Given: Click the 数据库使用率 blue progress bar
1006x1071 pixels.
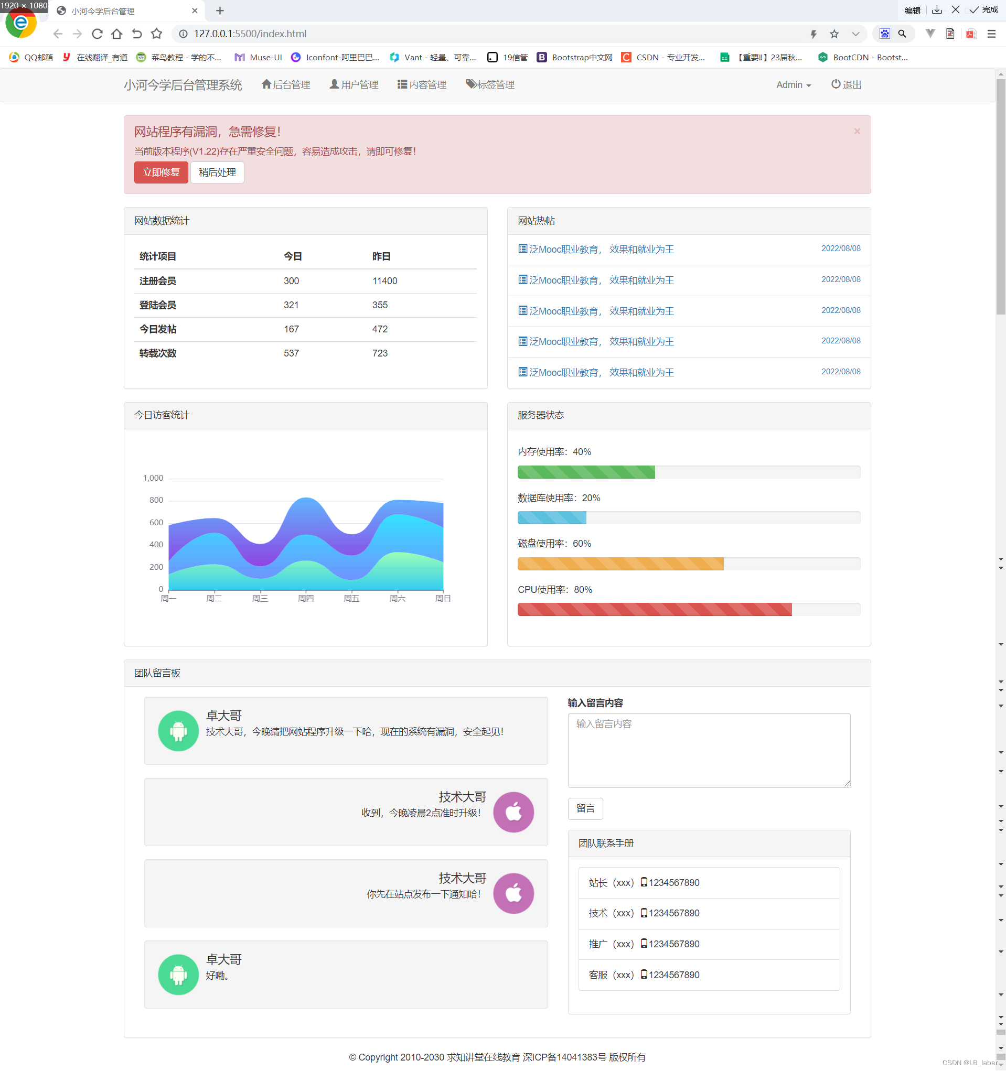Looking at the screenshot, I should [552, 518].
